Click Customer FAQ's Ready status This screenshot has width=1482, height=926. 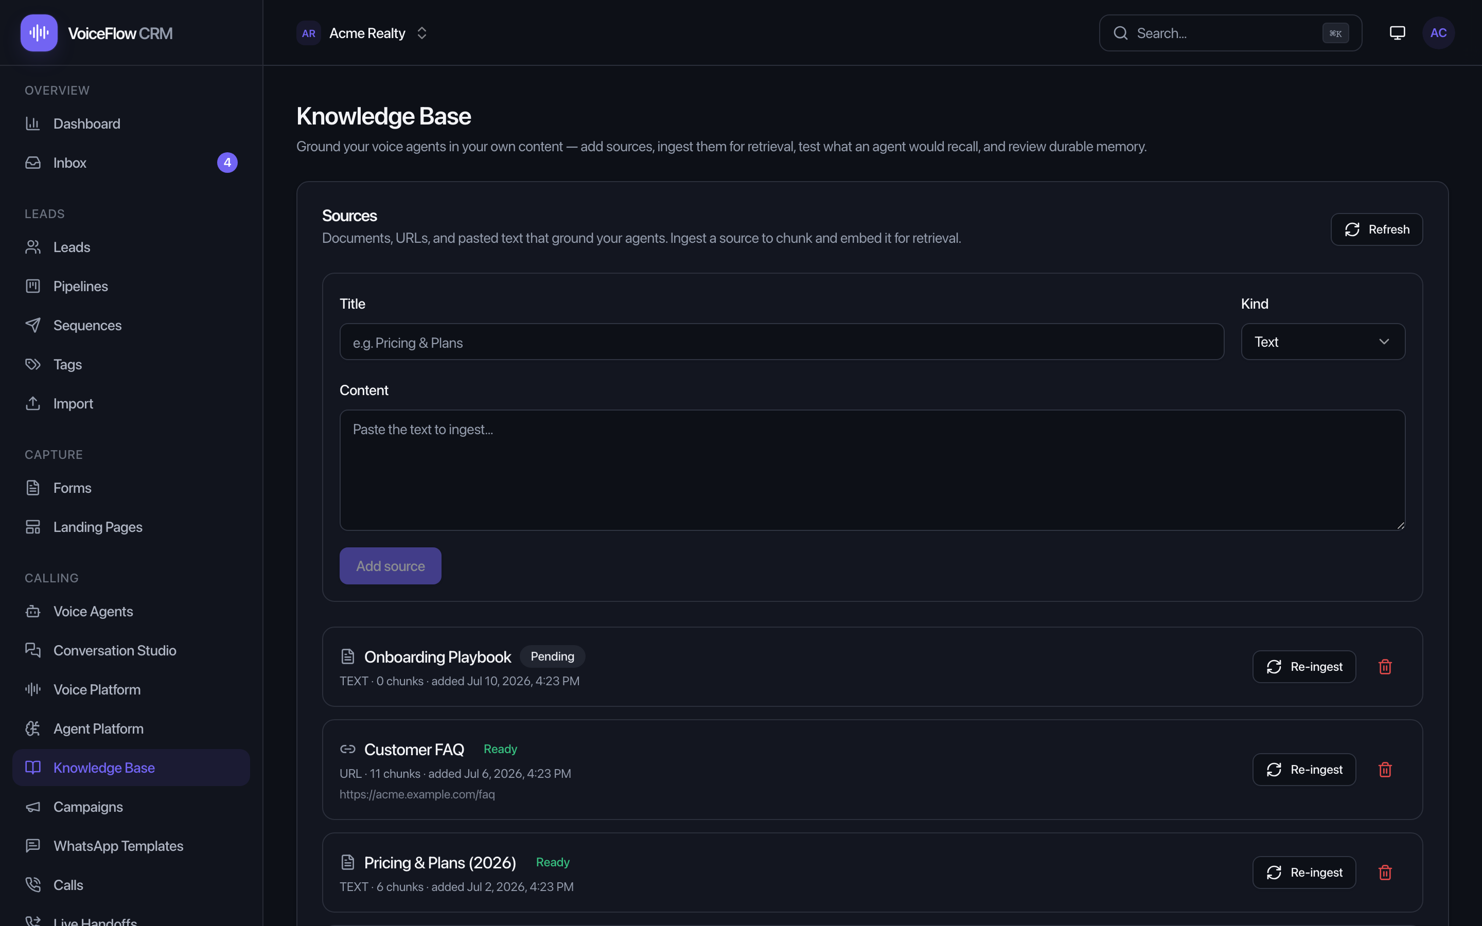500,749
